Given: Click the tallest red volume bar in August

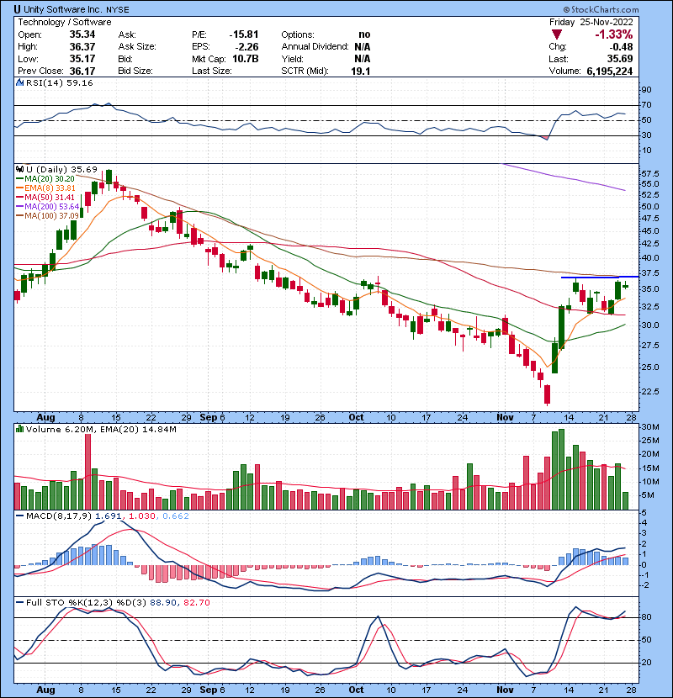Looking at the screenshot, I should coord(87,472).
